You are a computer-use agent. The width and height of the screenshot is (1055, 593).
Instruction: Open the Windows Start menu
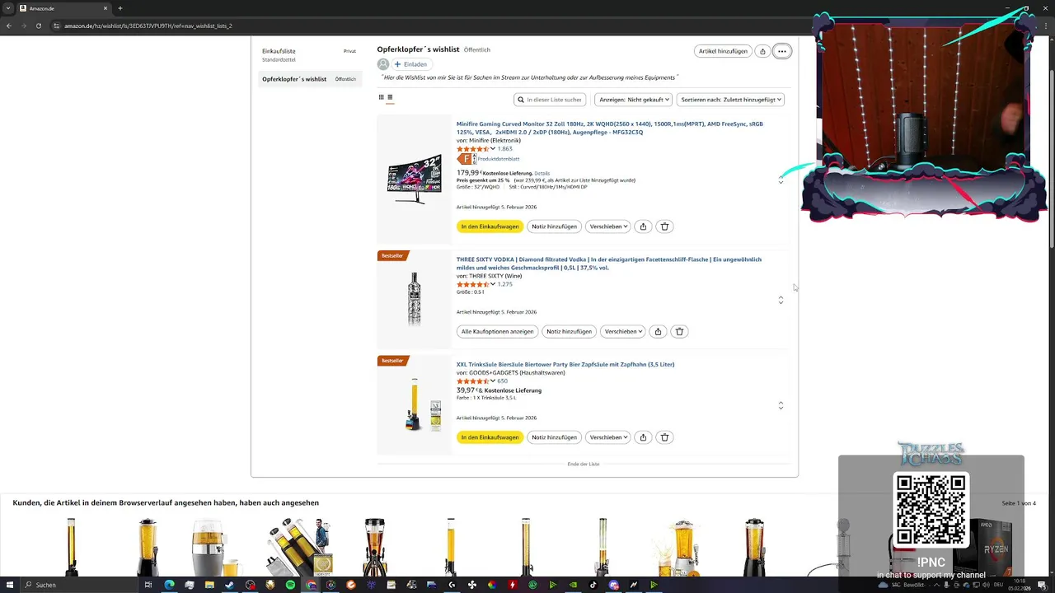tap(9, 585)
